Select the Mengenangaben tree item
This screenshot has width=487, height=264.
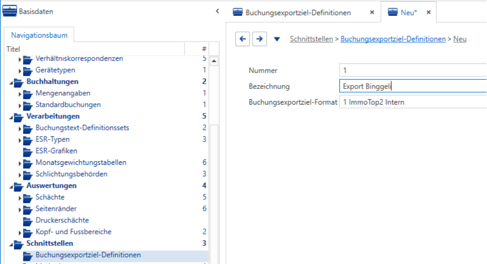point(63,93)
